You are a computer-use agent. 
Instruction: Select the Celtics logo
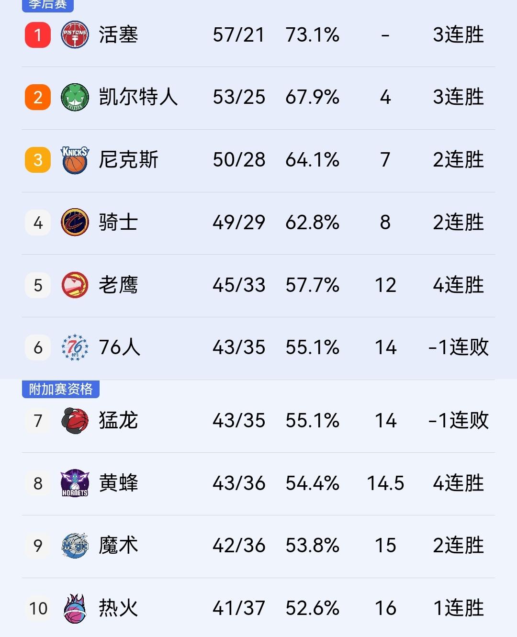click(74, 97)
